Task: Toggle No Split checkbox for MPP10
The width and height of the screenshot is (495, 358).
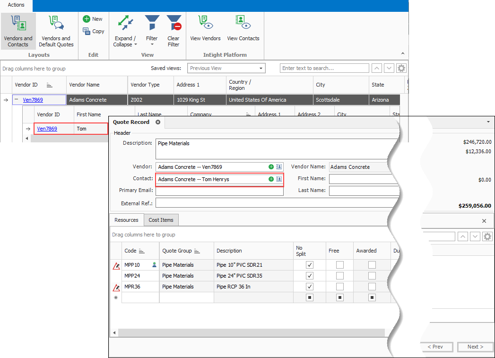Action: [x=310, y=265]
